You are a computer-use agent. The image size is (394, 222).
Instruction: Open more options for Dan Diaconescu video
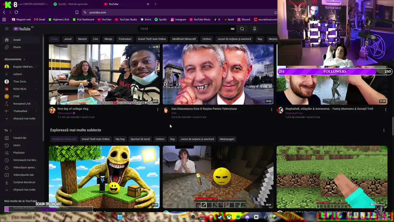(x=271, y=109)
